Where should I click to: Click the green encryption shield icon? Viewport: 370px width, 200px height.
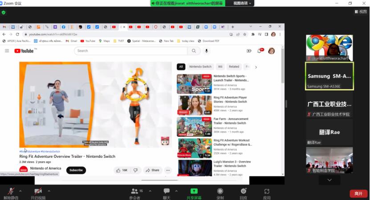(x=4, y=12)
